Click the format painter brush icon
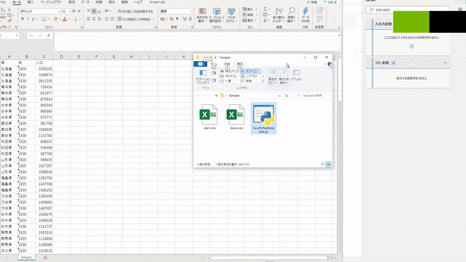The width and height of the screenshot is (466, 262). (x=9, y=20)
